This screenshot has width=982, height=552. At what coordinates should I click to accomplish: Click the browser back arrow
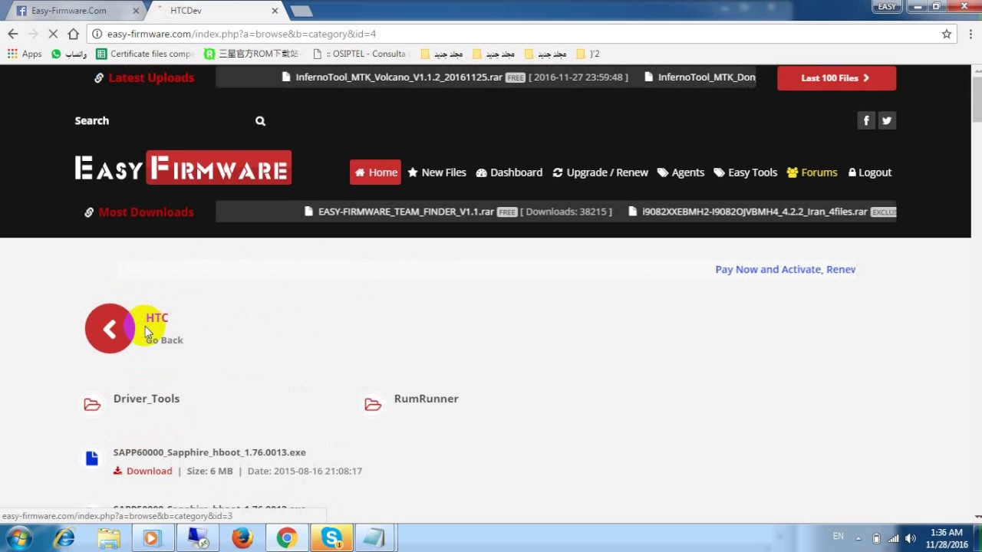(13, 34)
